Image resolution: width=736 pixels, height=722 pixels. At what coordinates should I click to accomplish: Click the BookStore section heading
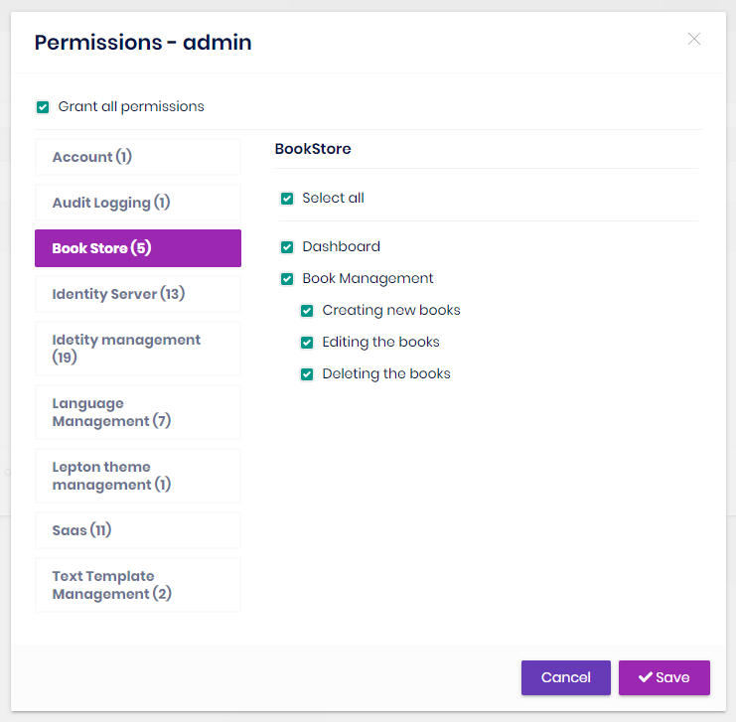[313, 149]
